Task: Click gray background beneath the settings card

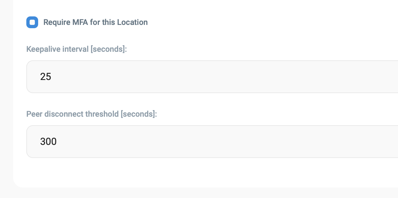Action: pos(197,193)
